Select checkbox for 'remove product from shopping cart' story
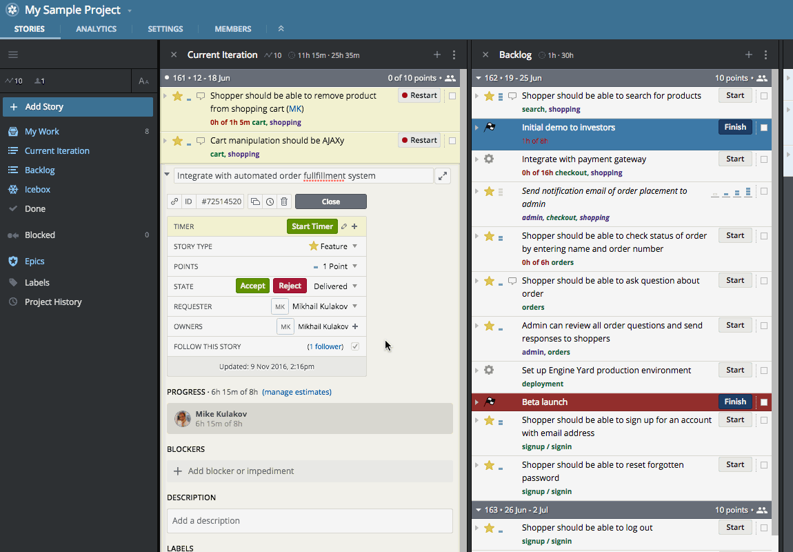Image resolution: width=793 pixels, height=552 pixels. (x=452, y=96)
